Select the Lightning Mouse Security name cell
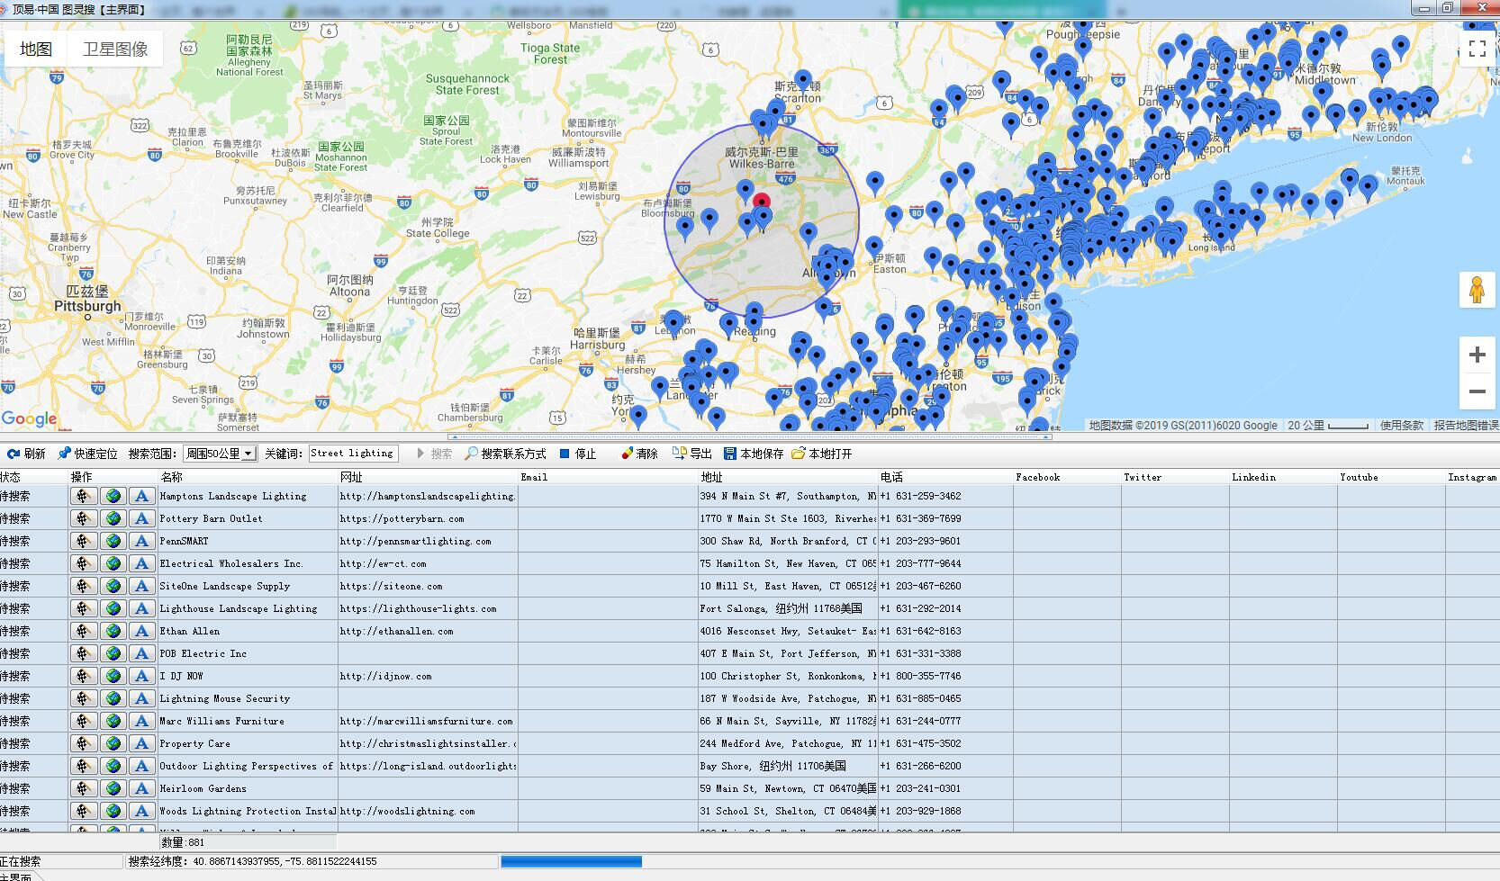Viewport: 1500px width, 881px height. [x=248, y=698]
